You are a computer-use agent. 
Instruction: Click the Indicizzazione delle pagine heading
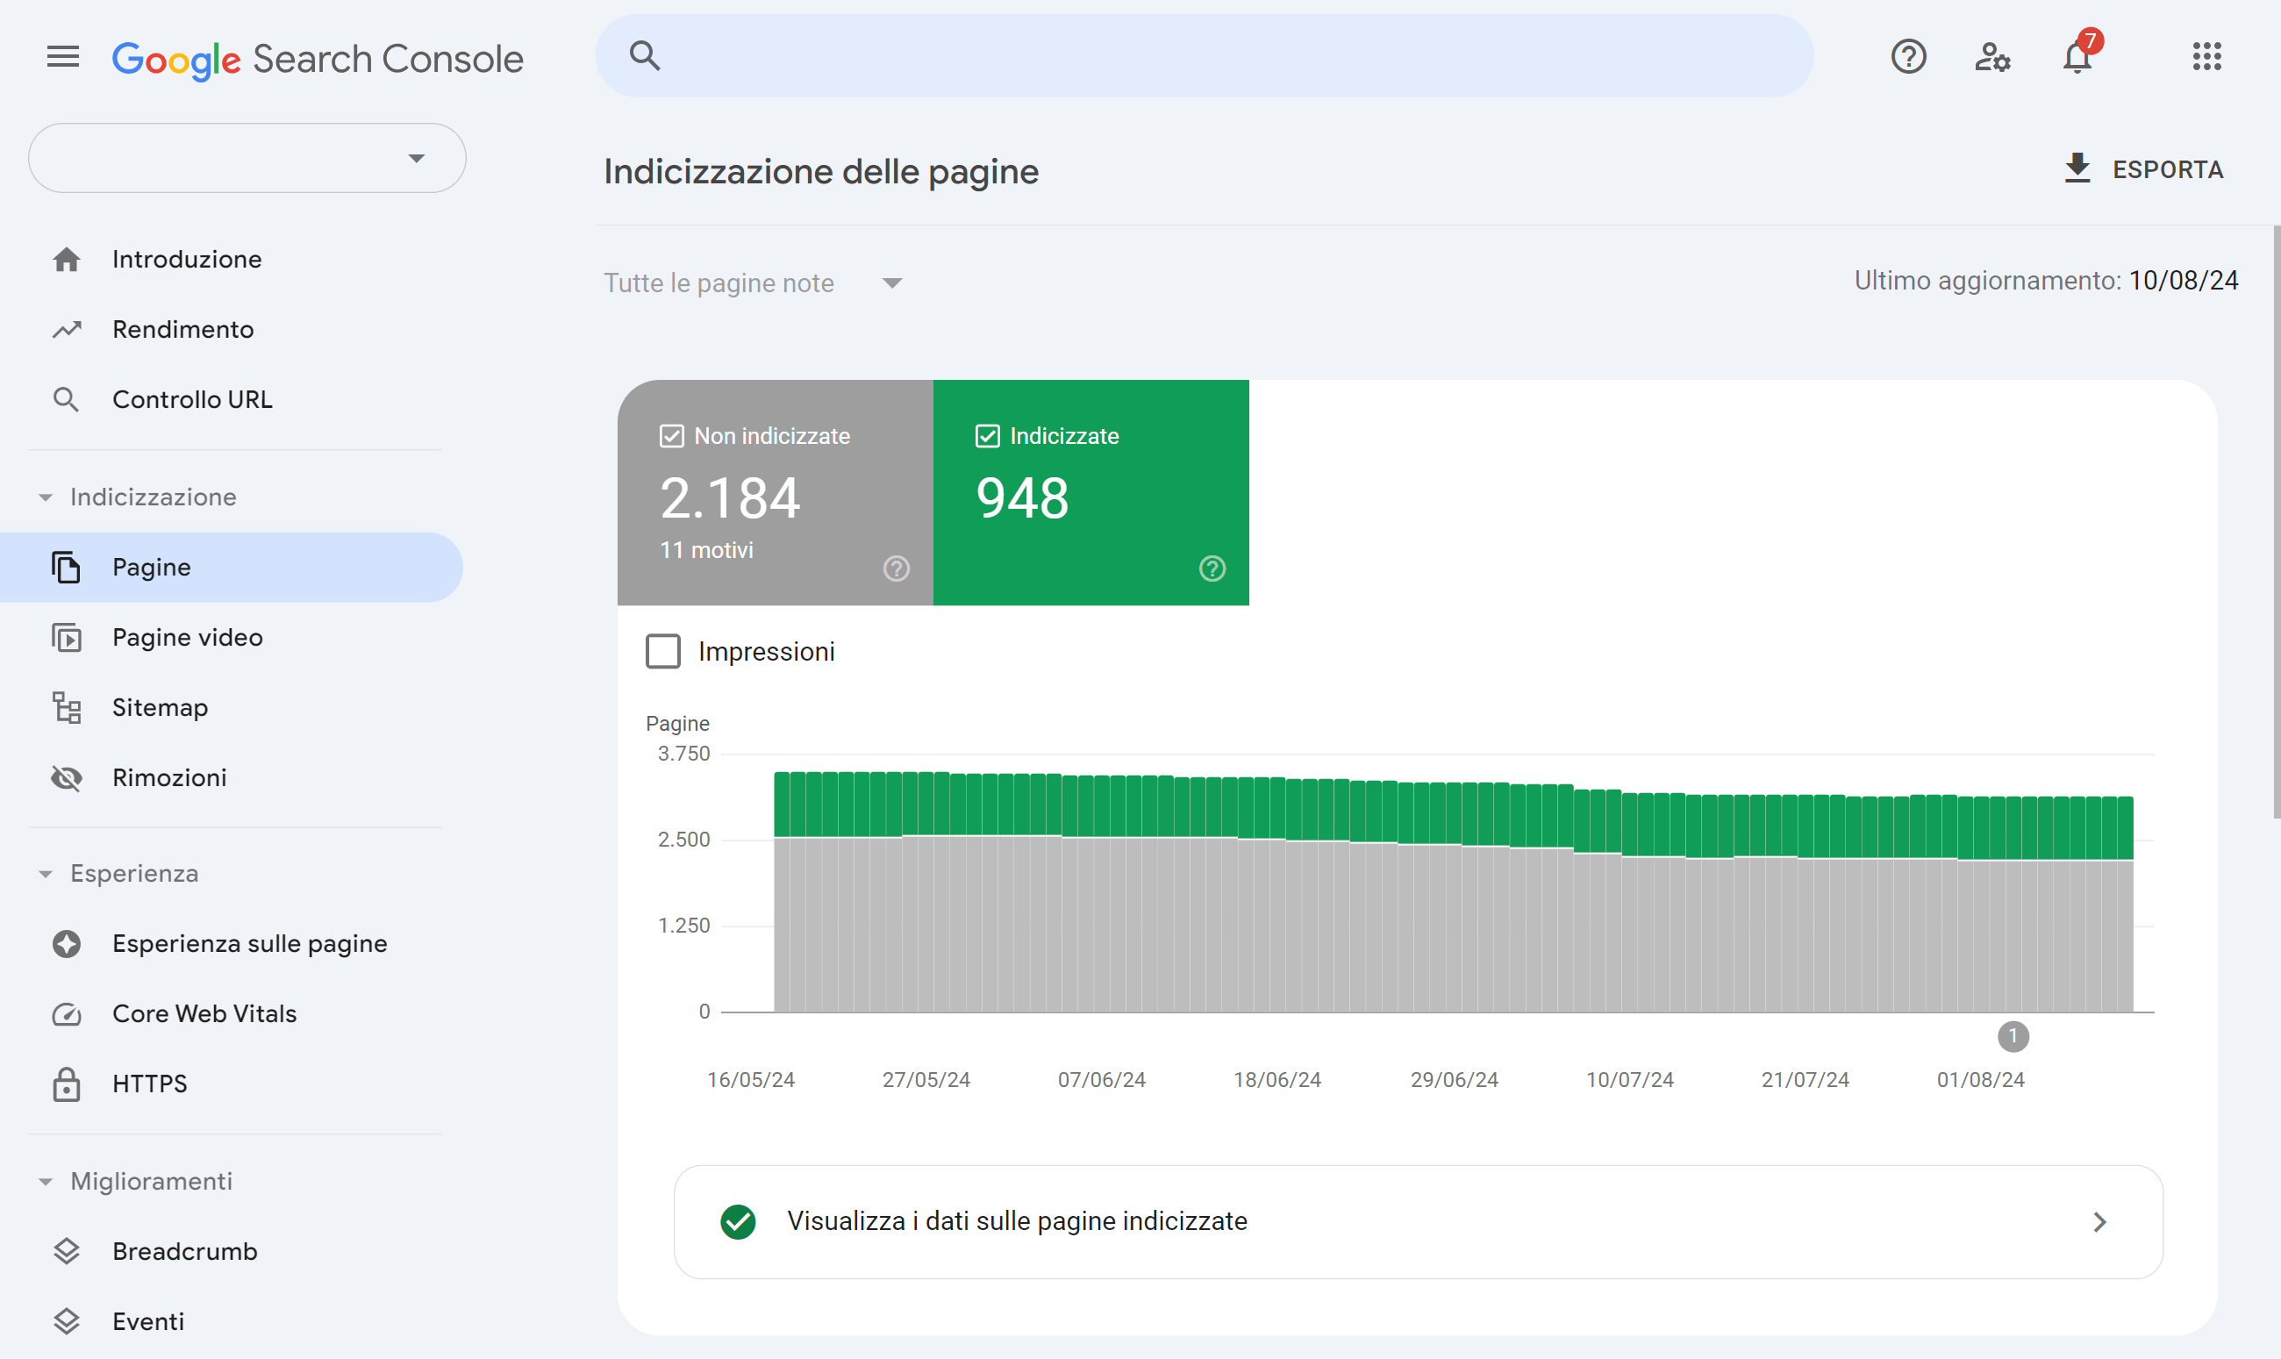[821, 171]
